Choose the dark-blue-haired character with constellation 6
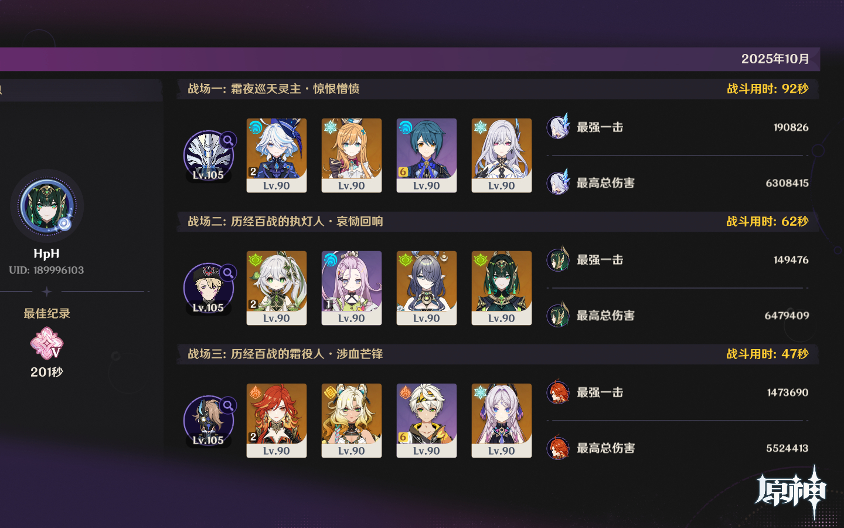The width and height of the screenshot is (844, 528). [427, 155]
